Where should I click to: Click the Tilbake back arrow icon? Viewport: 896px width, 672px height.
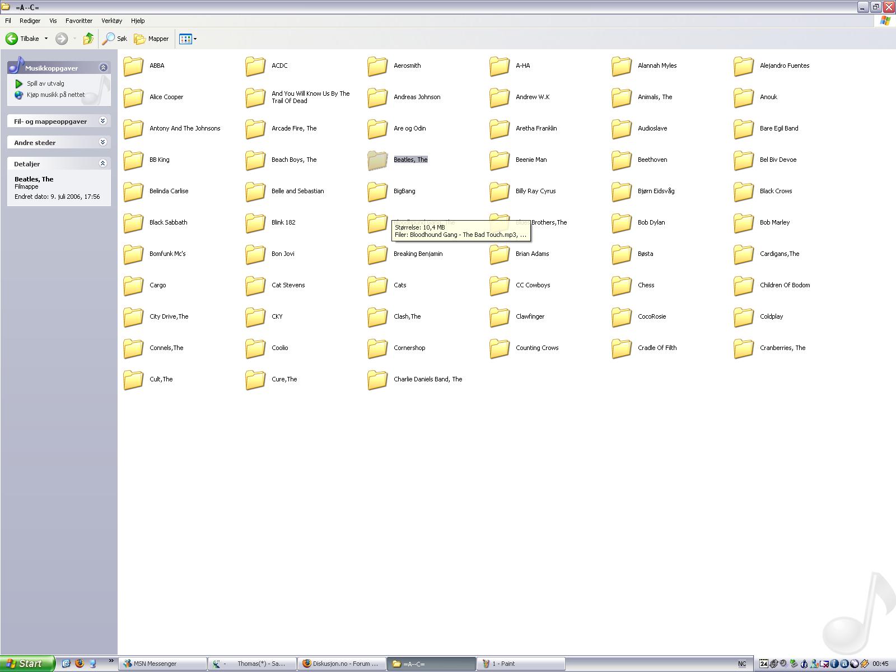(x=12, y=39)
